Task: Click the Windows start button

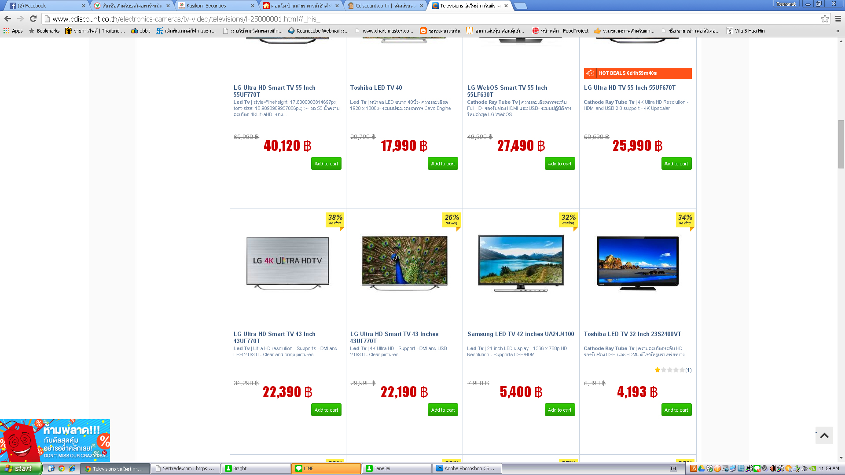Action: point(21,468)
